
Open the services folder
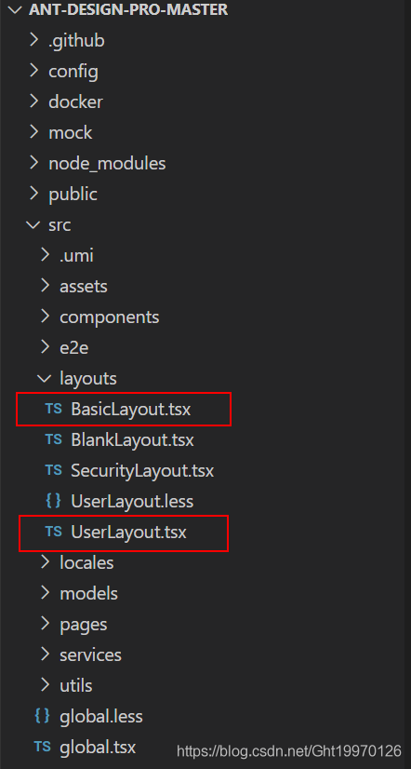pos(90,654)
